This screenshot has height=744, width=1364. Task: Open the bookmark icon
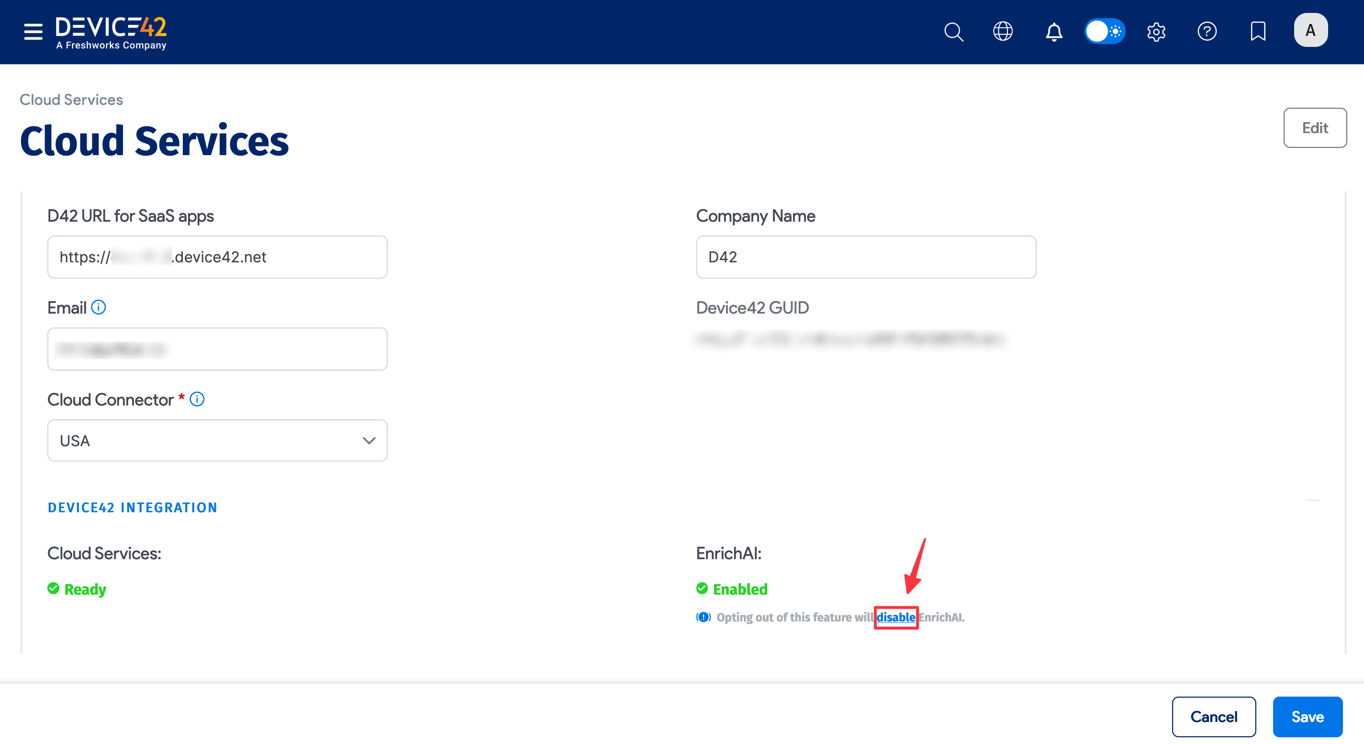click(1258, 31)
